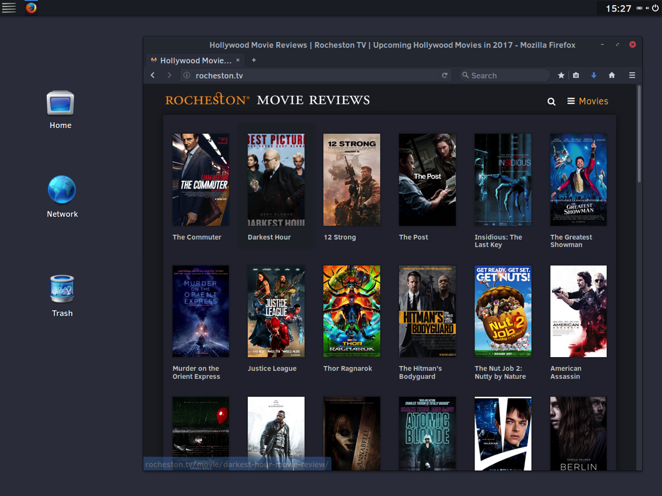Show site information for rocheston.tv
The image size is (662, 496).
pos(187,76)
